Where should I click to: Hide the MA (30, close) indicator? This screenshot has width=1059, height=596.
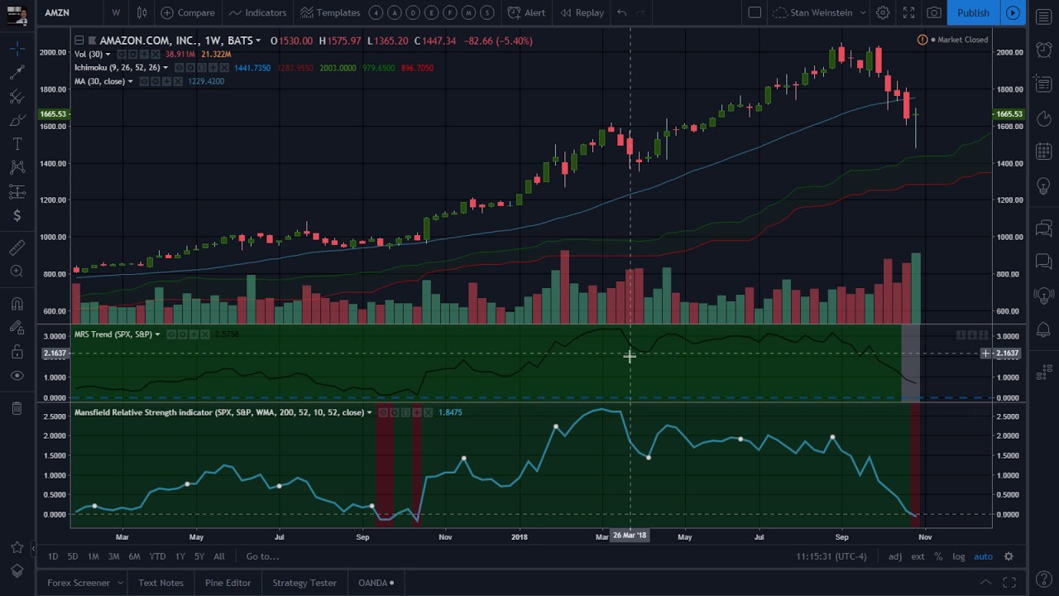143,81
